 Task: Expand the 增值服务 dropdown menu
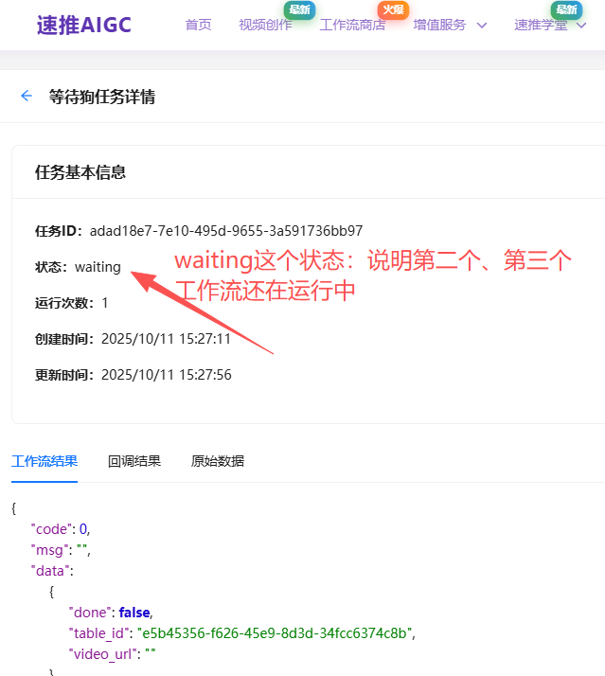coord(450,25)
